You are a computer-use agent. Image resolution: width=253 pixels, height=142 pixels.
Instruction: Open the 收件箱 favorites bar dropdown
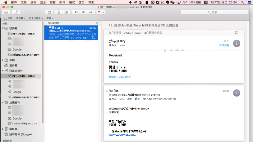click(x=21, y=18)
